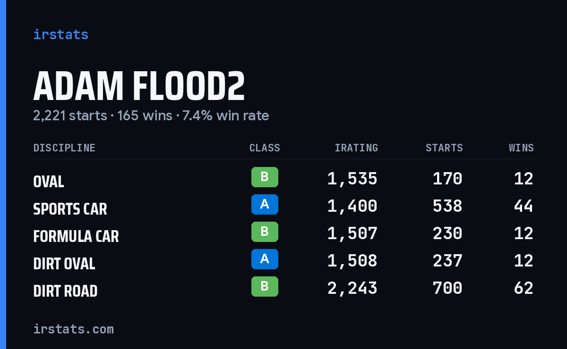Sort by the WINS column header

pyautogui.click(x=521, y=148)
